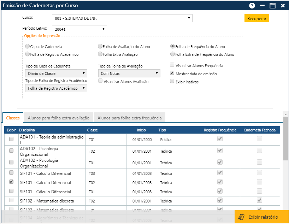Select Folha Extra de Frequência do Aluno
The height and width of the screenshot is (224, 289).
pyautogui.click(x=172, y=54)
